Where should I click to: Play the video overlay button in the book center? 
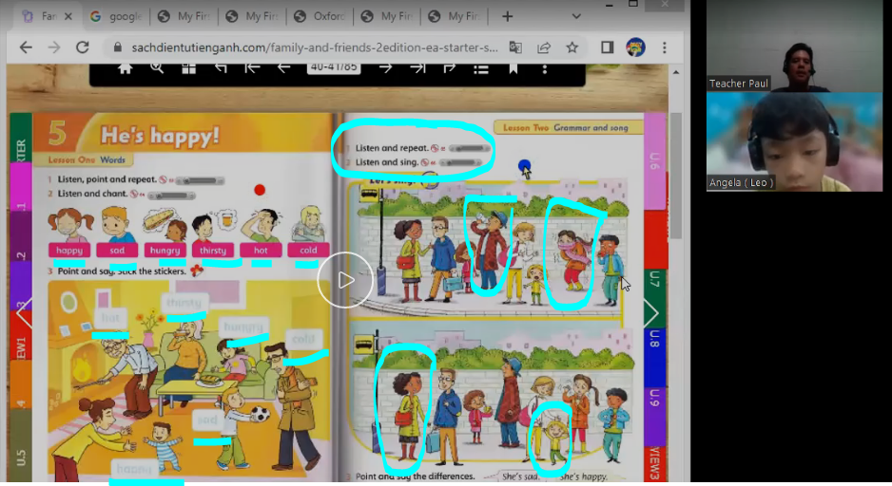coord(345,280)
